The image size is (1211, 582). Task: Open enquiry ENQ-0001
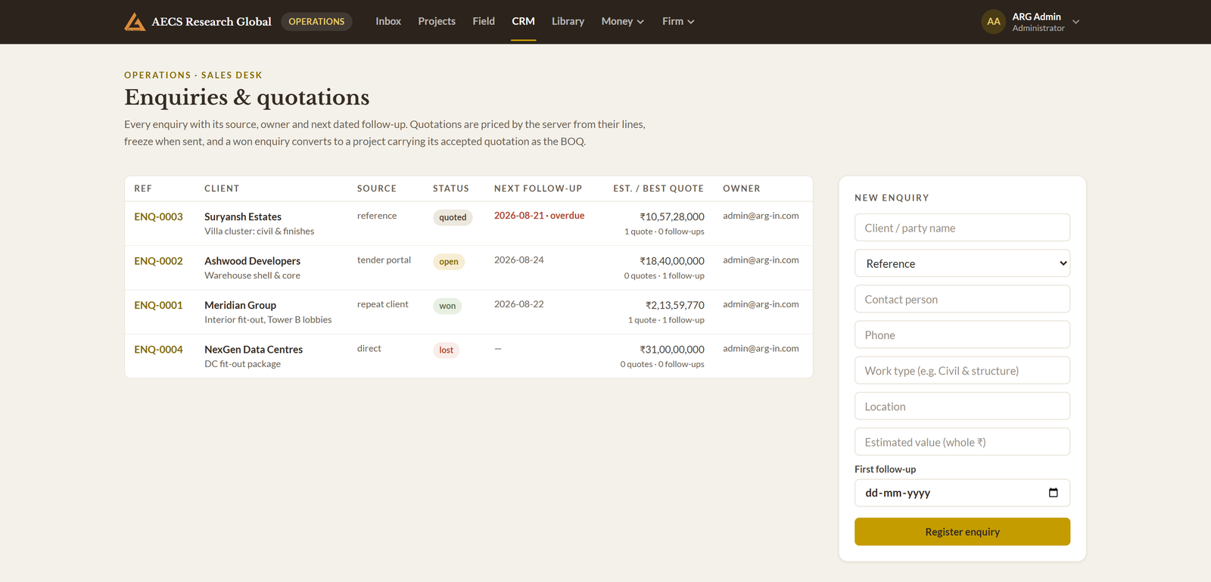pos(158,305)
